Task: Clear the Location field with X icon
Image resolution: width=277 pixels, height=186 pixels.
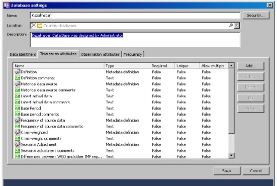Action: 33,26
